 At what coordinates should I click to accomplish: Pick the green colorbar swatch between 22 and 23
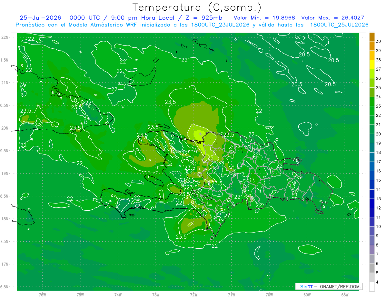372,111
